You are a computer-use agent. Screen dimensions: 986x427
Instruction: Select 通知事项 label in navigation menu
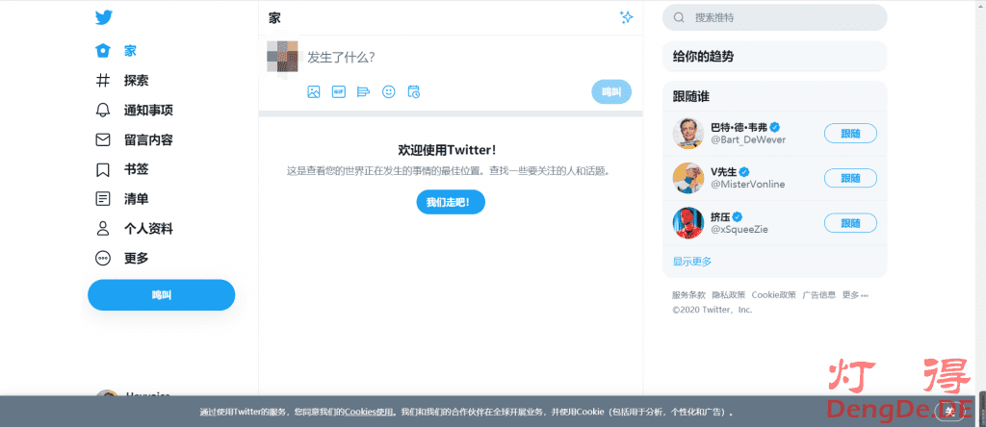pos(148,110)
